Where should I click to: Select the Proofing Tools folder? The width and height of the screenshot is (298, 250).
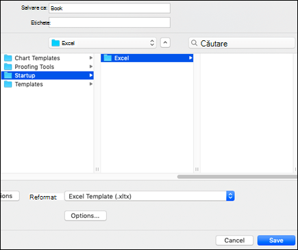tap(47, 67)
